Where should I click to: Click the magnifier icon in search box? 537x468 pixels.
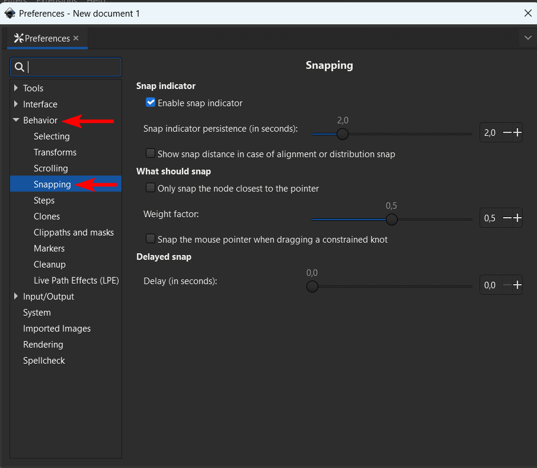pyautogui.click(x=20, y=67)
